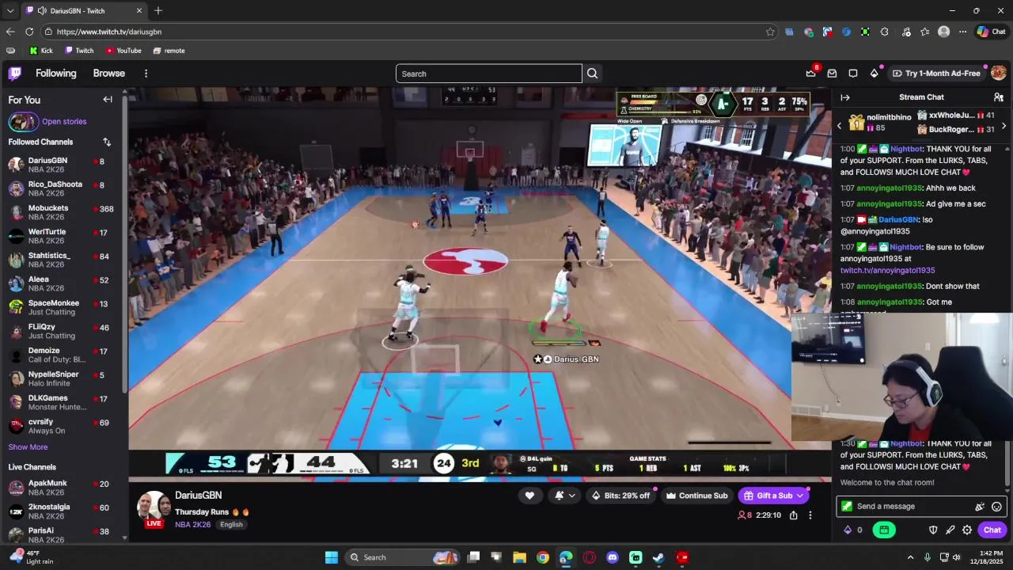Open SpaceMonkee channel in sidebar
Screen dimensions: 1013x570
[62, 307]
